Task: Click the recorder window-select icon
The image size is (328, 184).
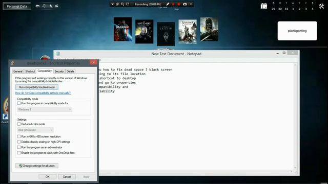Action: coord(117,4)
